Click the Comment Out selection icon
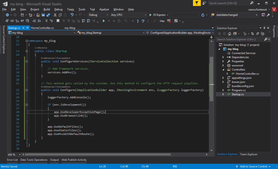The width and height of the screenshot is (278, 169). tap(46, 21)
